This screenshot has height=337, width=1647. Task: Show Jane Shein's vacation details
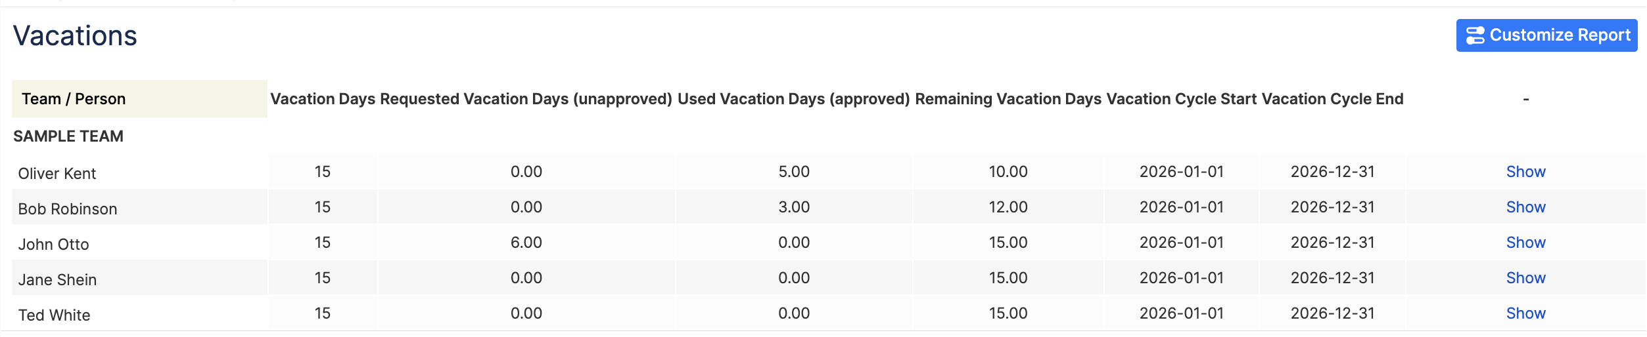(x=1525, y=278)
